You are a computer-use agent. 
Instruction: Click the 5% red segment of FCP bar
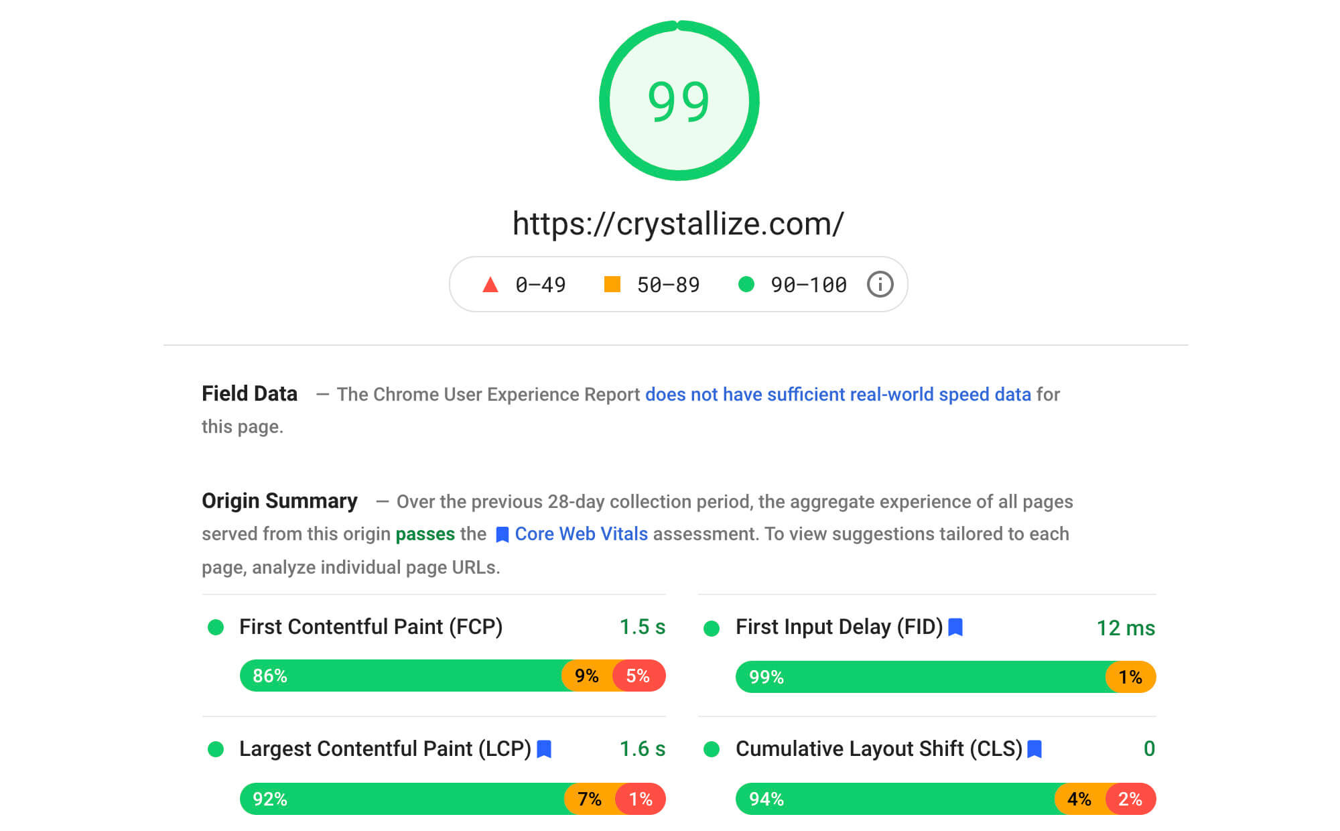[x=639, y=676]
